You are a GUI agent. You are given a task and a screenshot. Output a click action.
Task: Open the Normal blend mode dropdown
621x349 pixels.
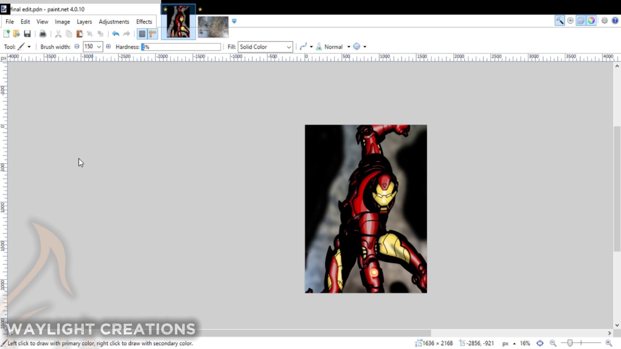click(x=349, y=47)
